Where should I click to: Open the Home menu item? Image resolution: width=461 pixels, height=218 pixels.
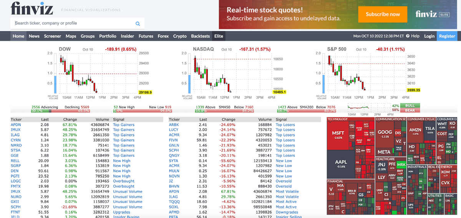click(x=18, y=36)
